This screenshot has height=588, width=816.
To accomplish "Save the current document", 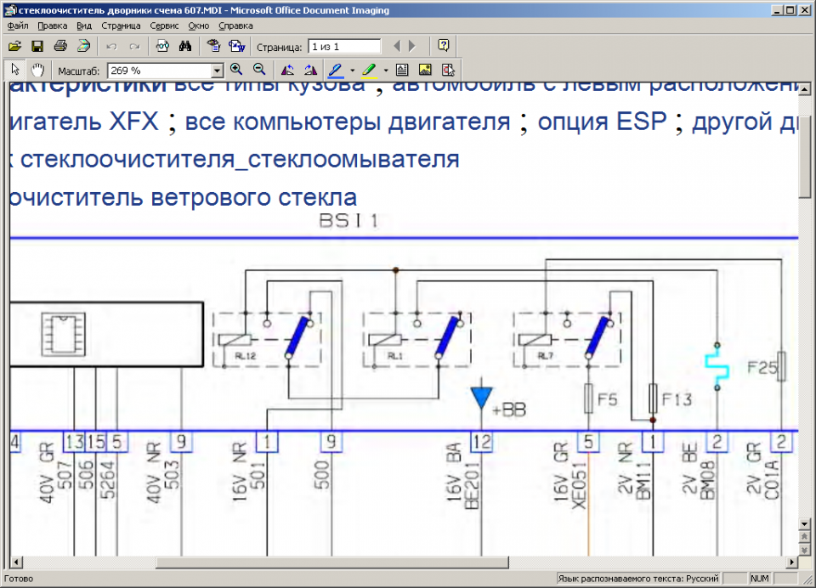I will 37,46.
